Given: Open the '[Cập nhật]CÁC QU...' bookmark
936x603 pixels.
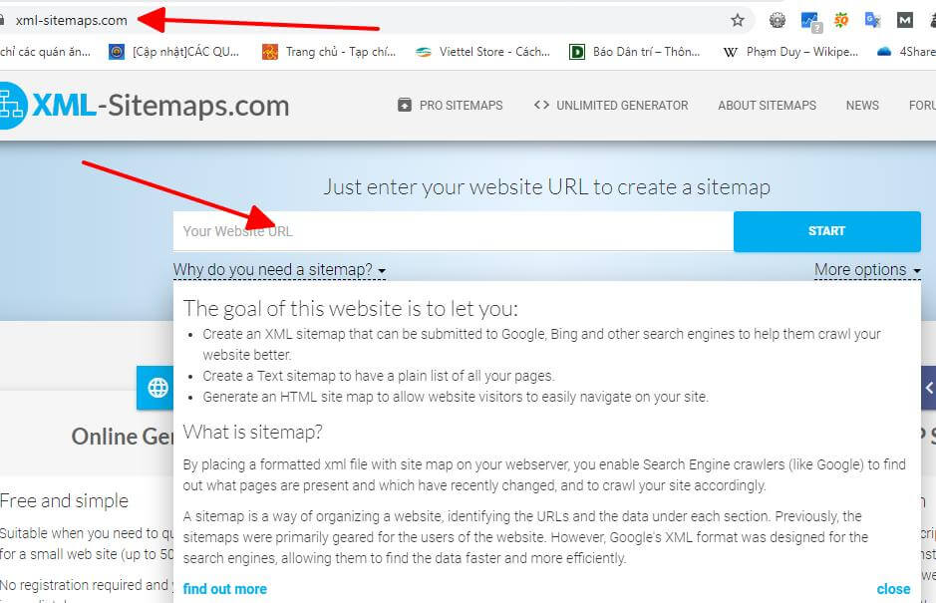Looking at the screenshot, I should 174,52.
